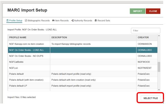The image size is (166, 106).
Task: Select the NGFCatBobbi profile row
Action: tap(83, 62)
